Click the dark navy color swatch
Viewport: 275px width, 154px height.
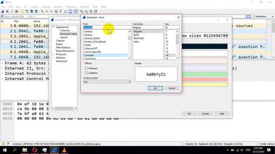[205, 46]
